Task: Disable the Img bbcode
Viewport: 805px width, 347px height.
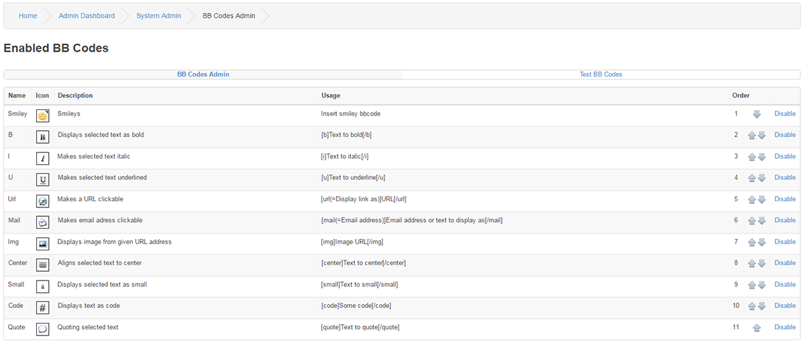Action: pyautogui.click(x=785, y=242)
